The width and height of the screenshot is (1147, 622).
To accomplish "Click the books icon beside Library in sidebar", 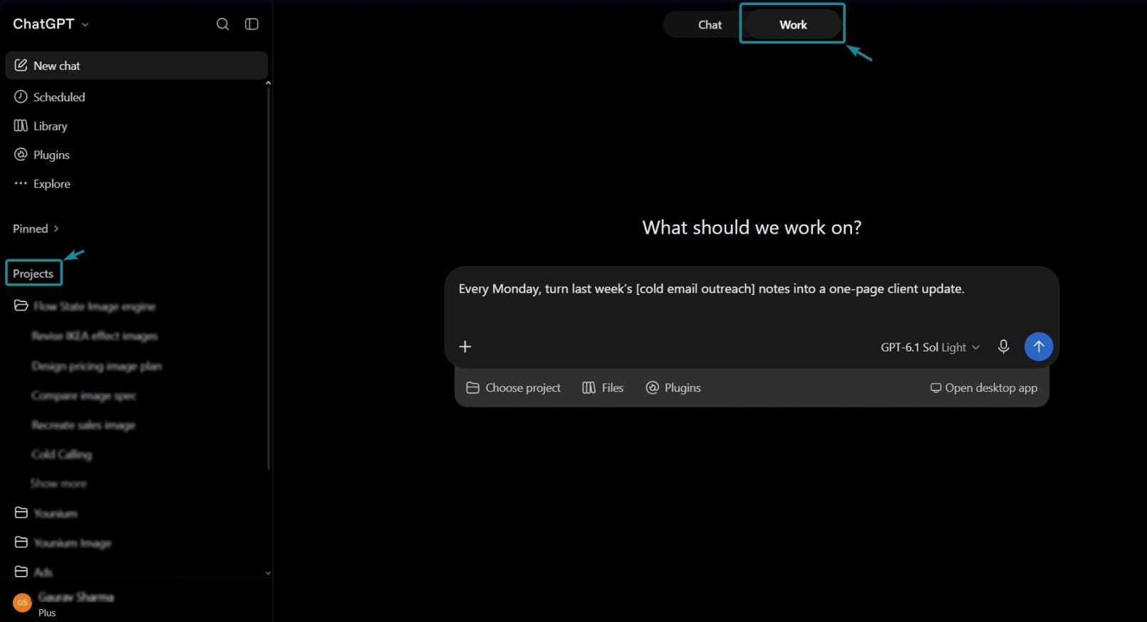I will click(x=21, y=126).
